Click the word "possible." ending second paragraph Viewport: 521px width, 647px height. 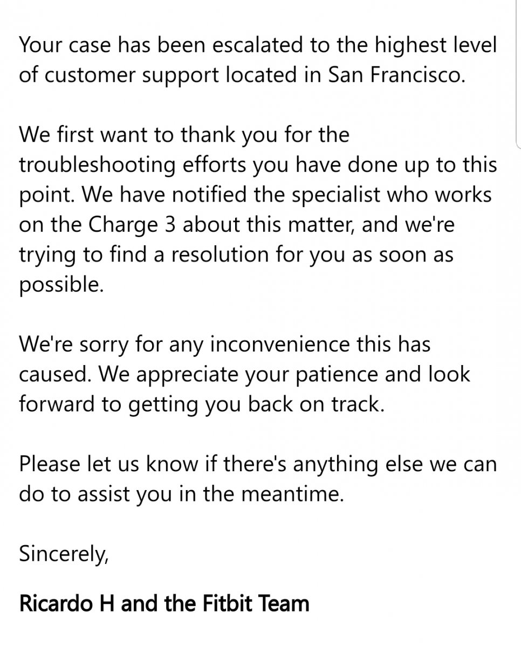[x=60, y=284]
